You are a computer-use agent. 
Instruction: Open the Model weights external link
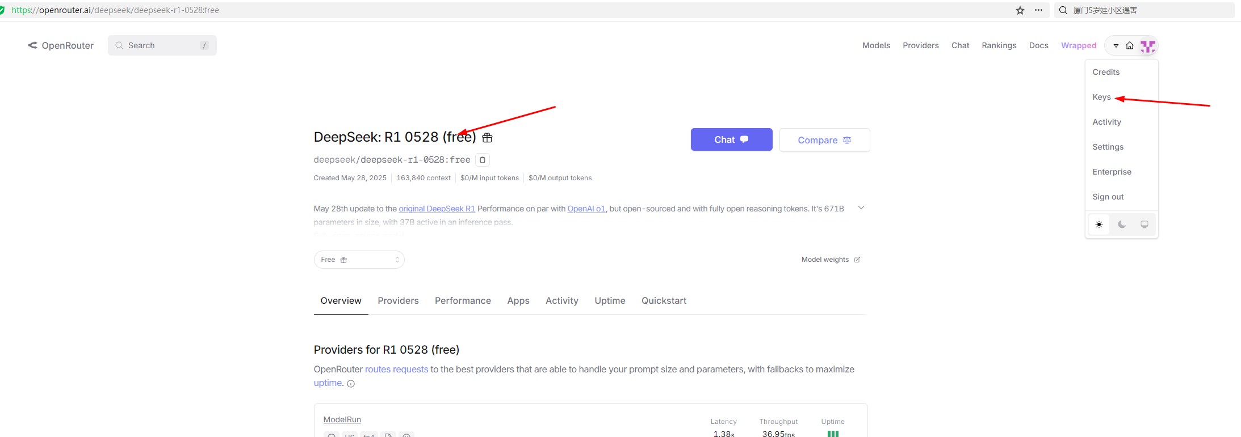pyautogui.click(x=831, y=260)
